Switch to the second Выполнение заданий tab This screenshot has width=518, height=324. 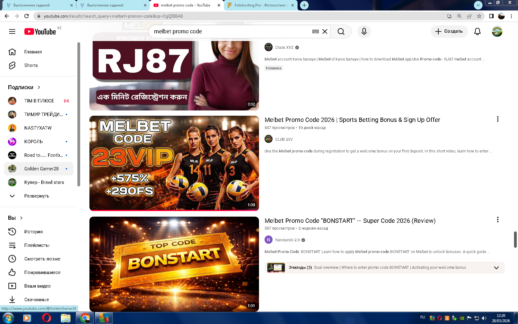click(x=113, y=5)
